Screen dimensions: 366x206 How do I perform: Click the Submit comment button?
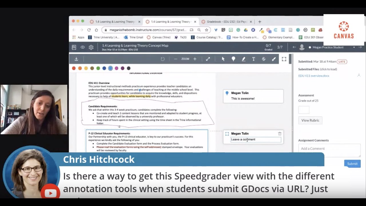(x=352, y=164)
